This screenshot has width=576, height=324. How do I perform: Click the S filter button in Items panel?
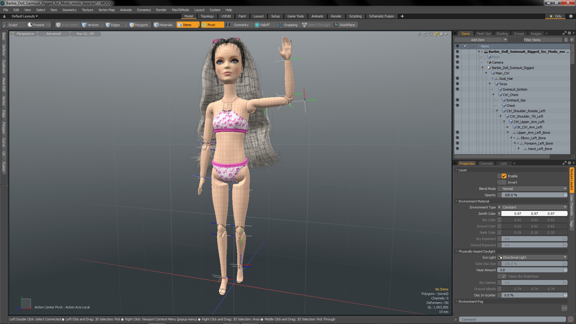566,40
